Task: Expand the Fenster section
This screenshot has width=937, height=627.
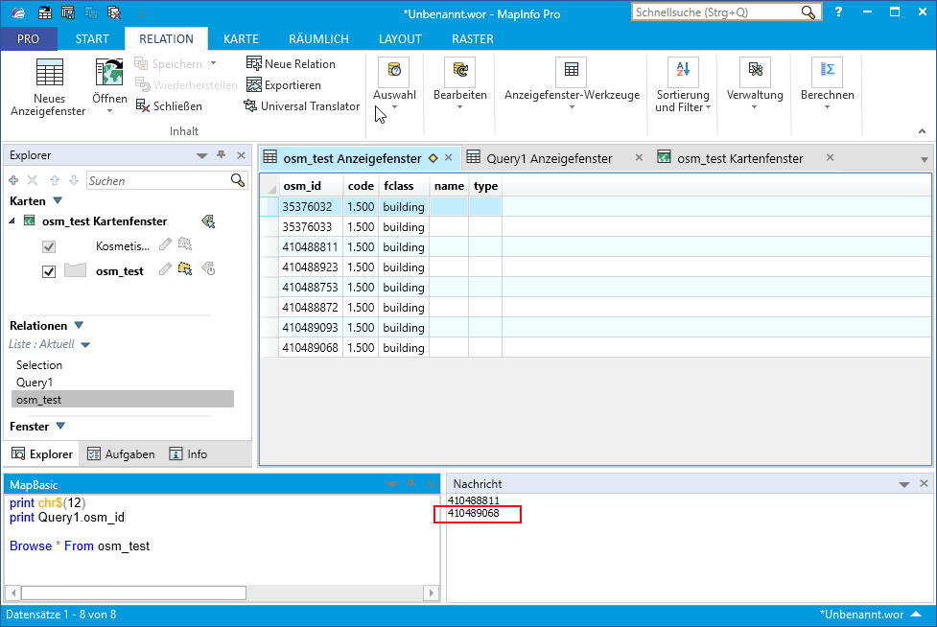Action: pyautogui.click(x=60, y=427)
